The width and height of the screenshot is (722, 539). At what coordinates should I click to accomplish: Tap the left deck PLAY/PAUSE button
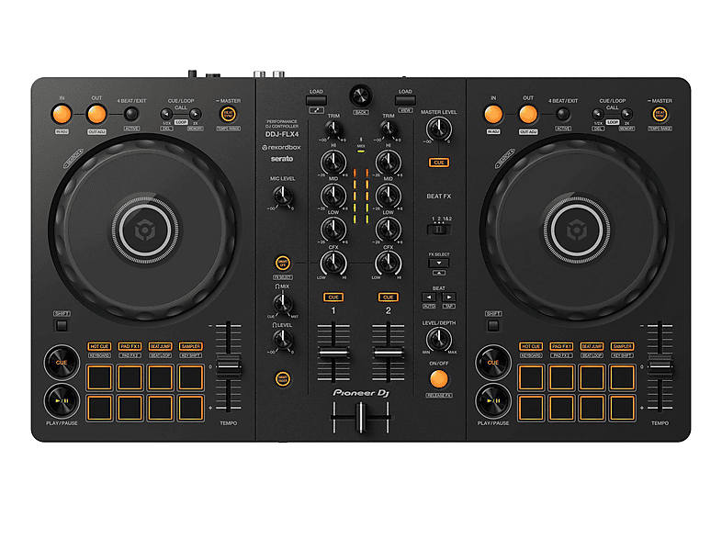[x=62, y=400]
